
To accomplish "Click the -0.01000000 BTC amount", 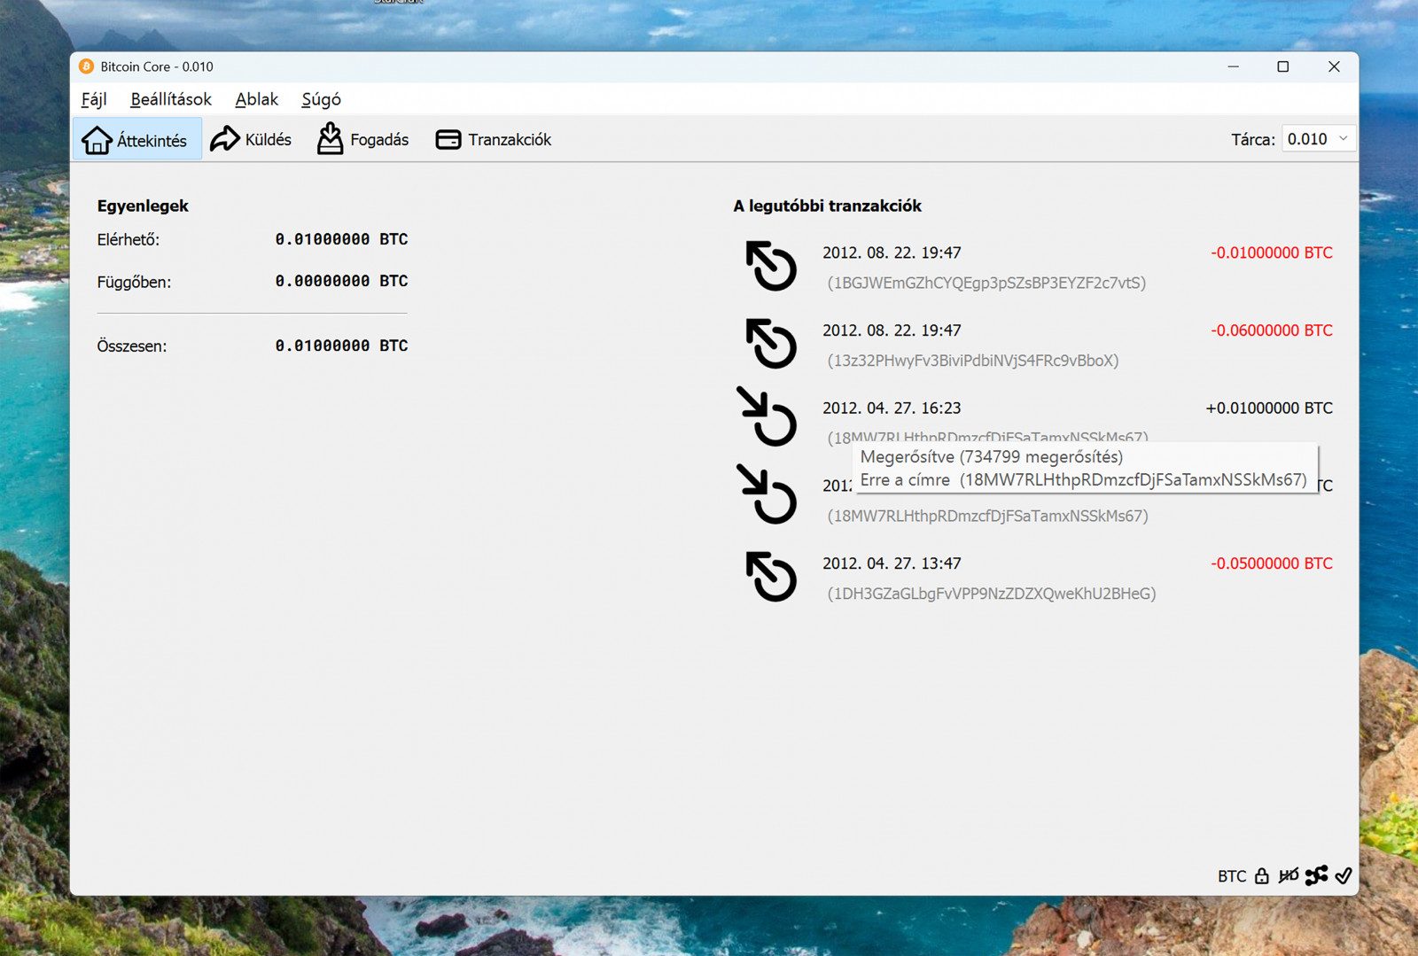I will pos(1272,253).
